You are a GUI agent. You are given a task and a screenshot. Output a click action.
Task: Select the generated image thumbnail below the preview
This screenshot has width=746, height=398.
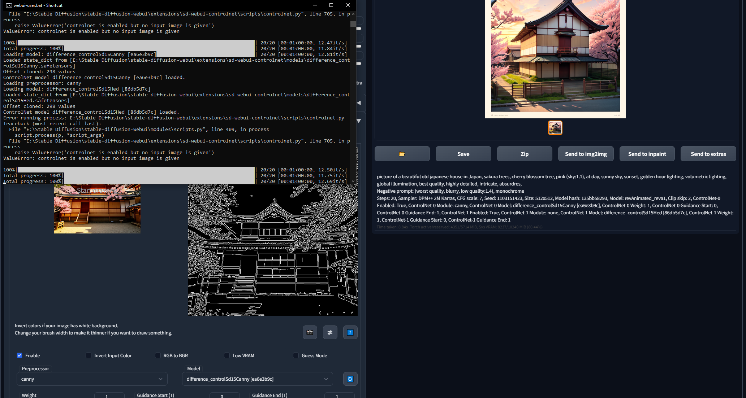[555, 128]
